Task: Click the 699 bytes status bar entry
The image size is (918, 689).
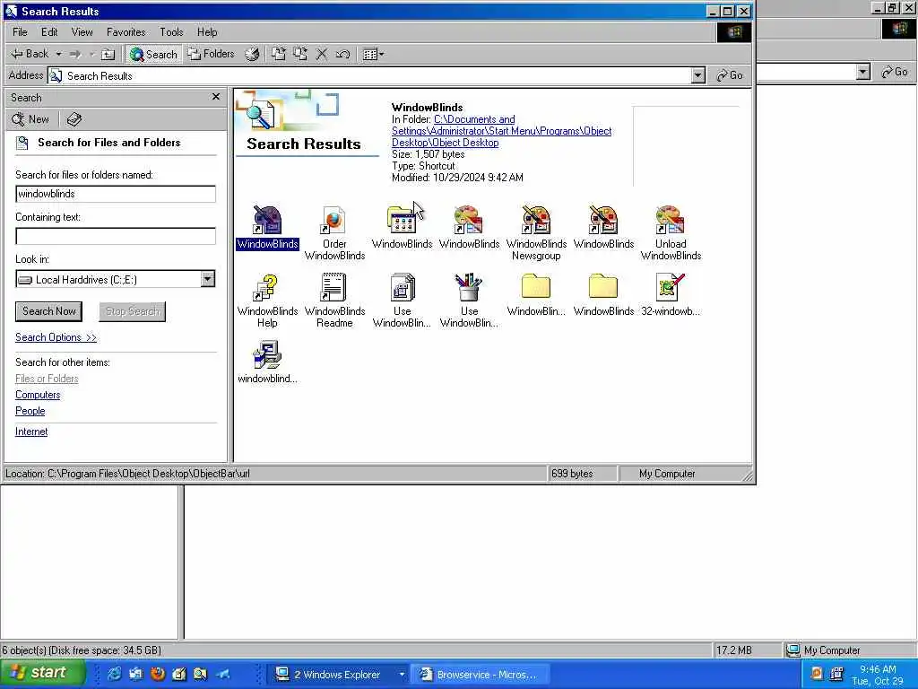Action: [582, 474]
